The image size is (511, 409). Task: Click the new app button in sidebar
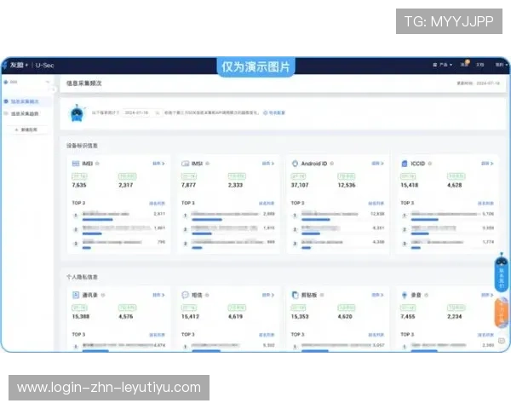[x=26, y=130]
